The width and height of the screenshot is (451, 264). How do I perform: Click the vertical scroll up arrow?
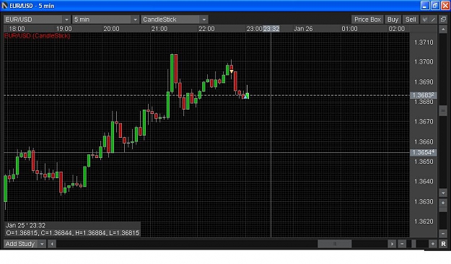[443, 29]
